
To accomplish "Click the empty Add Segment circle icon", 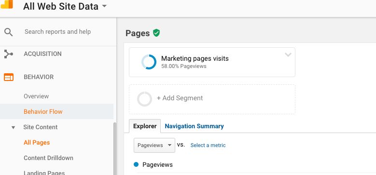I will [144, 99].
